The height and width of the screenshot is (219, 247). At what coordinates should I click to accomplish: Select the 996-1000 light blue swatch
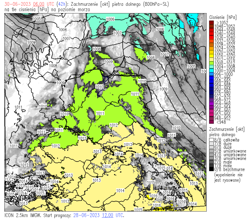[x=211, y=74]
